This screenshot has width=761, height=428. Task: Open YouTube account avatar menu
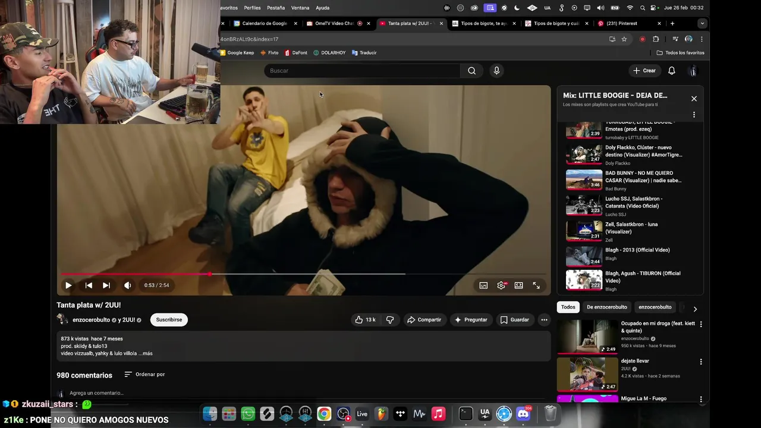point(693,71)
